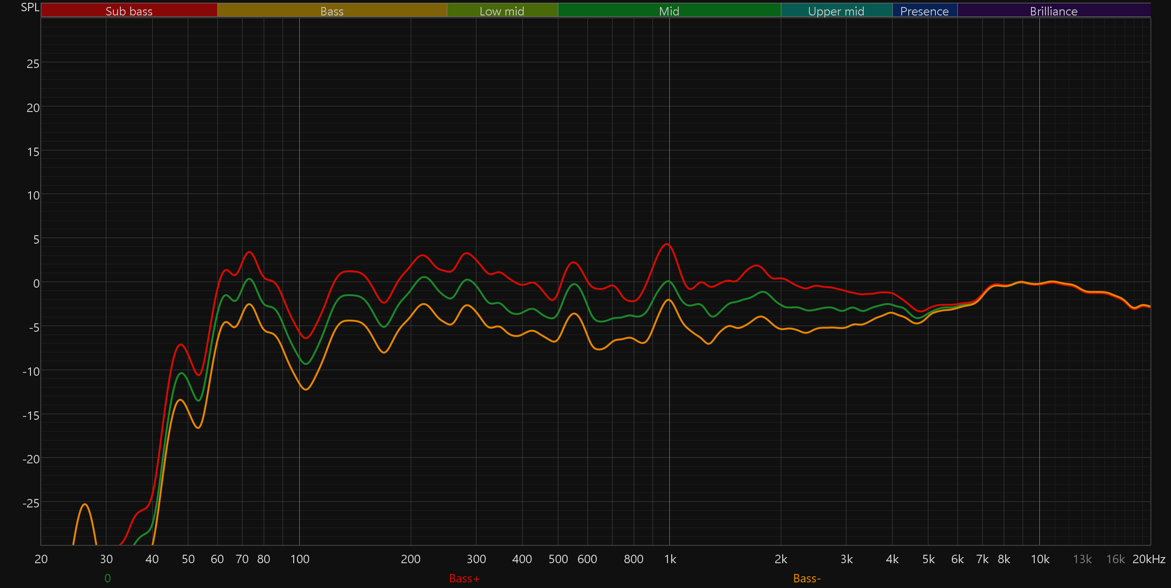Click the orange bump near 25 Hz

(x=85, y=505)
